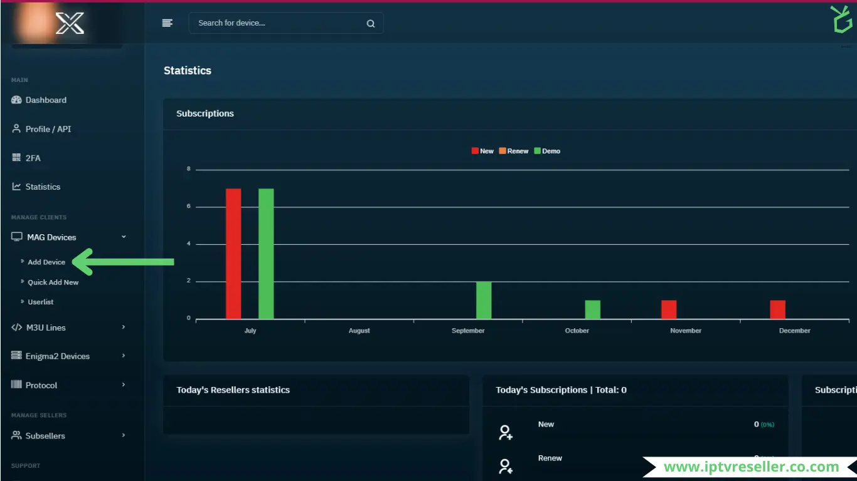
Task: Expand the Subsellers menu chevron
Action: 124,435
